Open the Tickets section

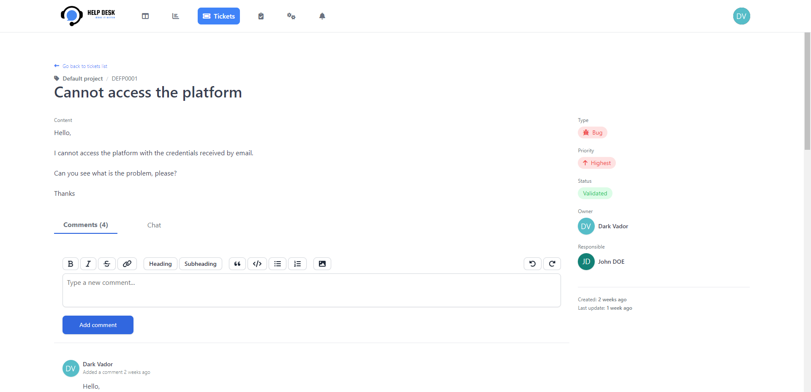(x=219, y=16)
